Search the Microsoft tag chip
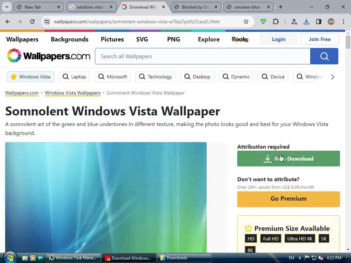Viewport: 351px width, 263px height. [x=112, y=77]
